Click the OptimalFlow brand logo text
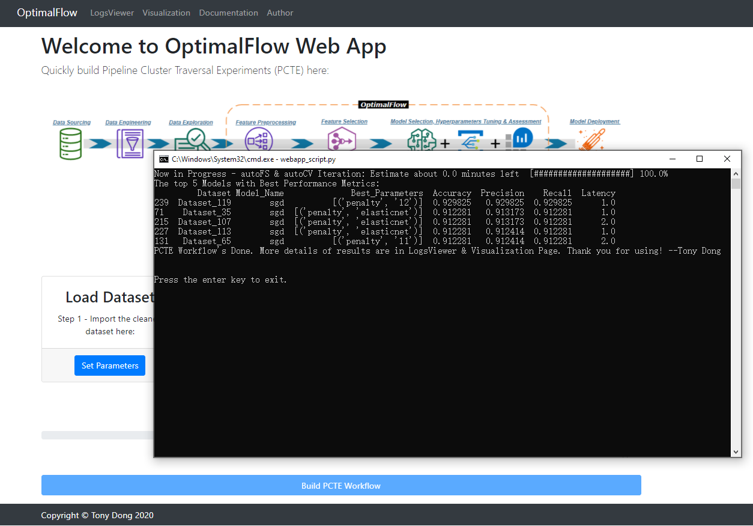Viewport: 753px width, 526px height. tap(47, 13)
